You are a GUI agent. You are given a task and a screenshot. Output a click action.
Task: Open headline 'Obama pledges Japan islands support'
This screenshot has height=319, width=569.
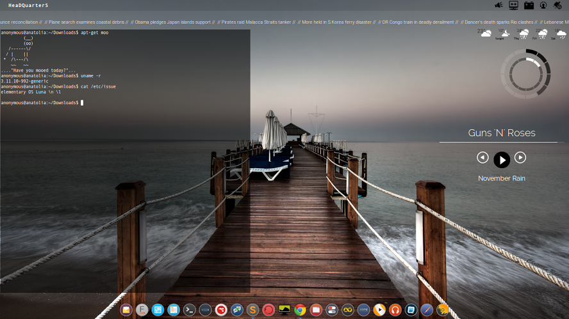pyautogui.click(x=173, y=22)
